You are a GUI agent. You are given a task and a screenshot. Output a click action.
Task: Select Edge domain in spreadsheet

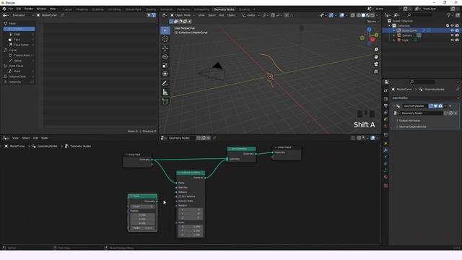pos(19,34)
